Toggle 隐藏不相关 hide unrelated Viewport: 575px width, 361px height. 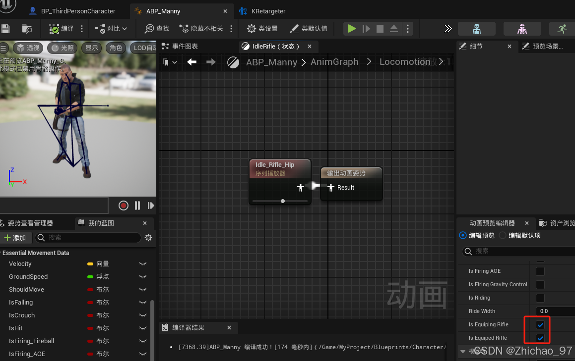201,29
